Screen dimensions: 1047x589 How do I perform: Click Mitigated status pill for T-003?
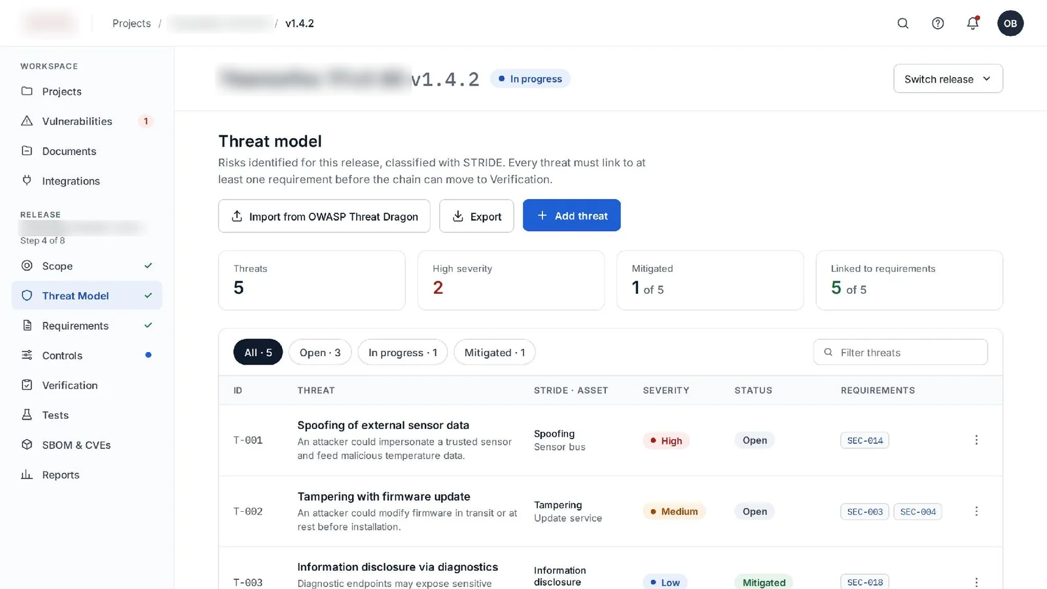click(764, 582)
